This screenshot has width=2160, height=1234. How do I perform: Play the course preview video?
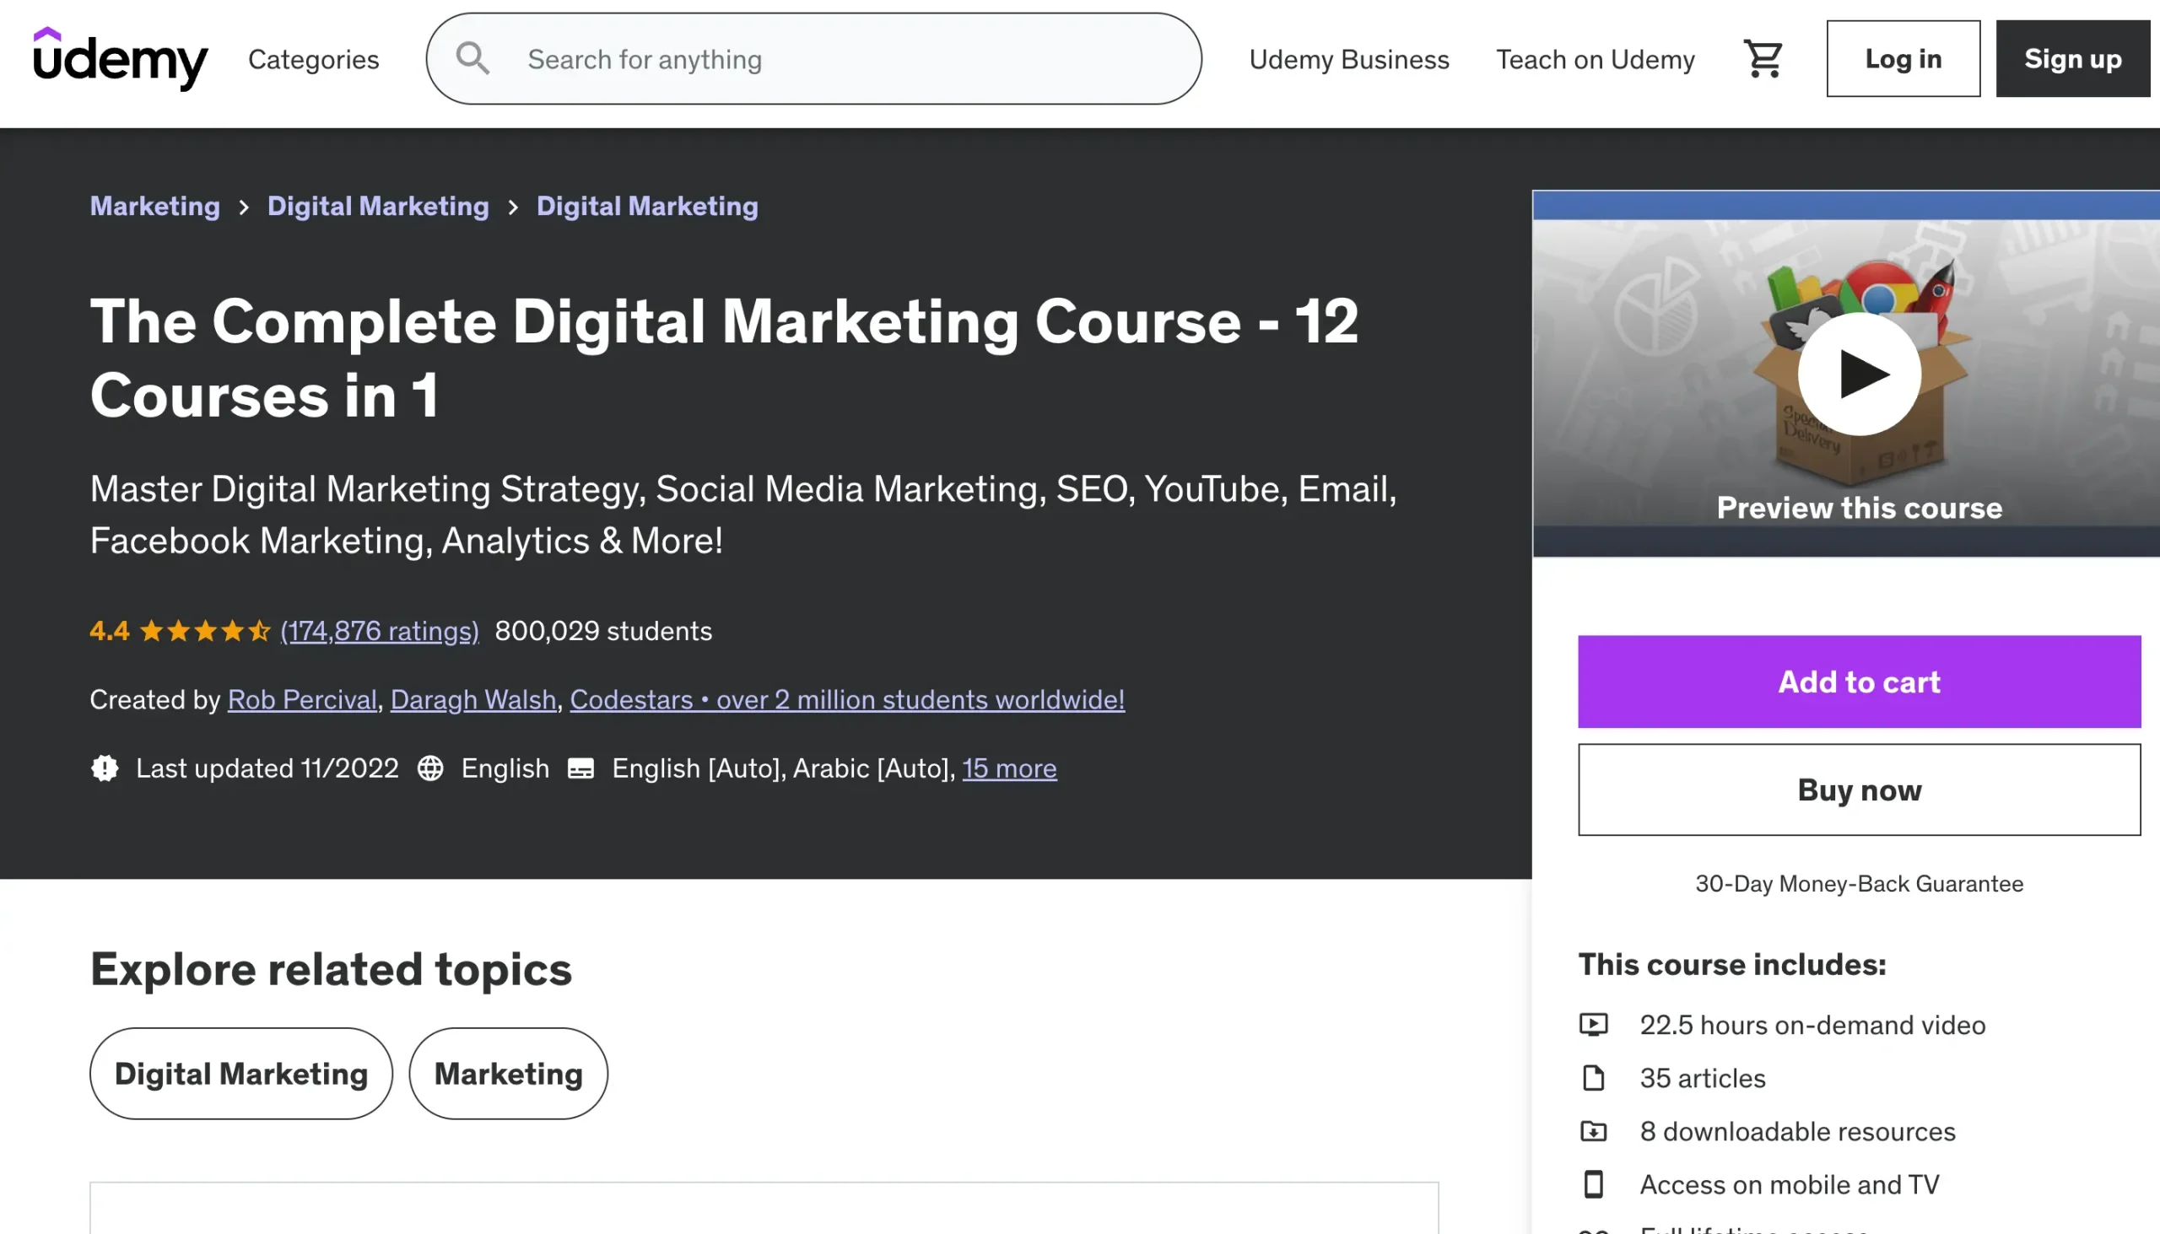[1858, 374]
